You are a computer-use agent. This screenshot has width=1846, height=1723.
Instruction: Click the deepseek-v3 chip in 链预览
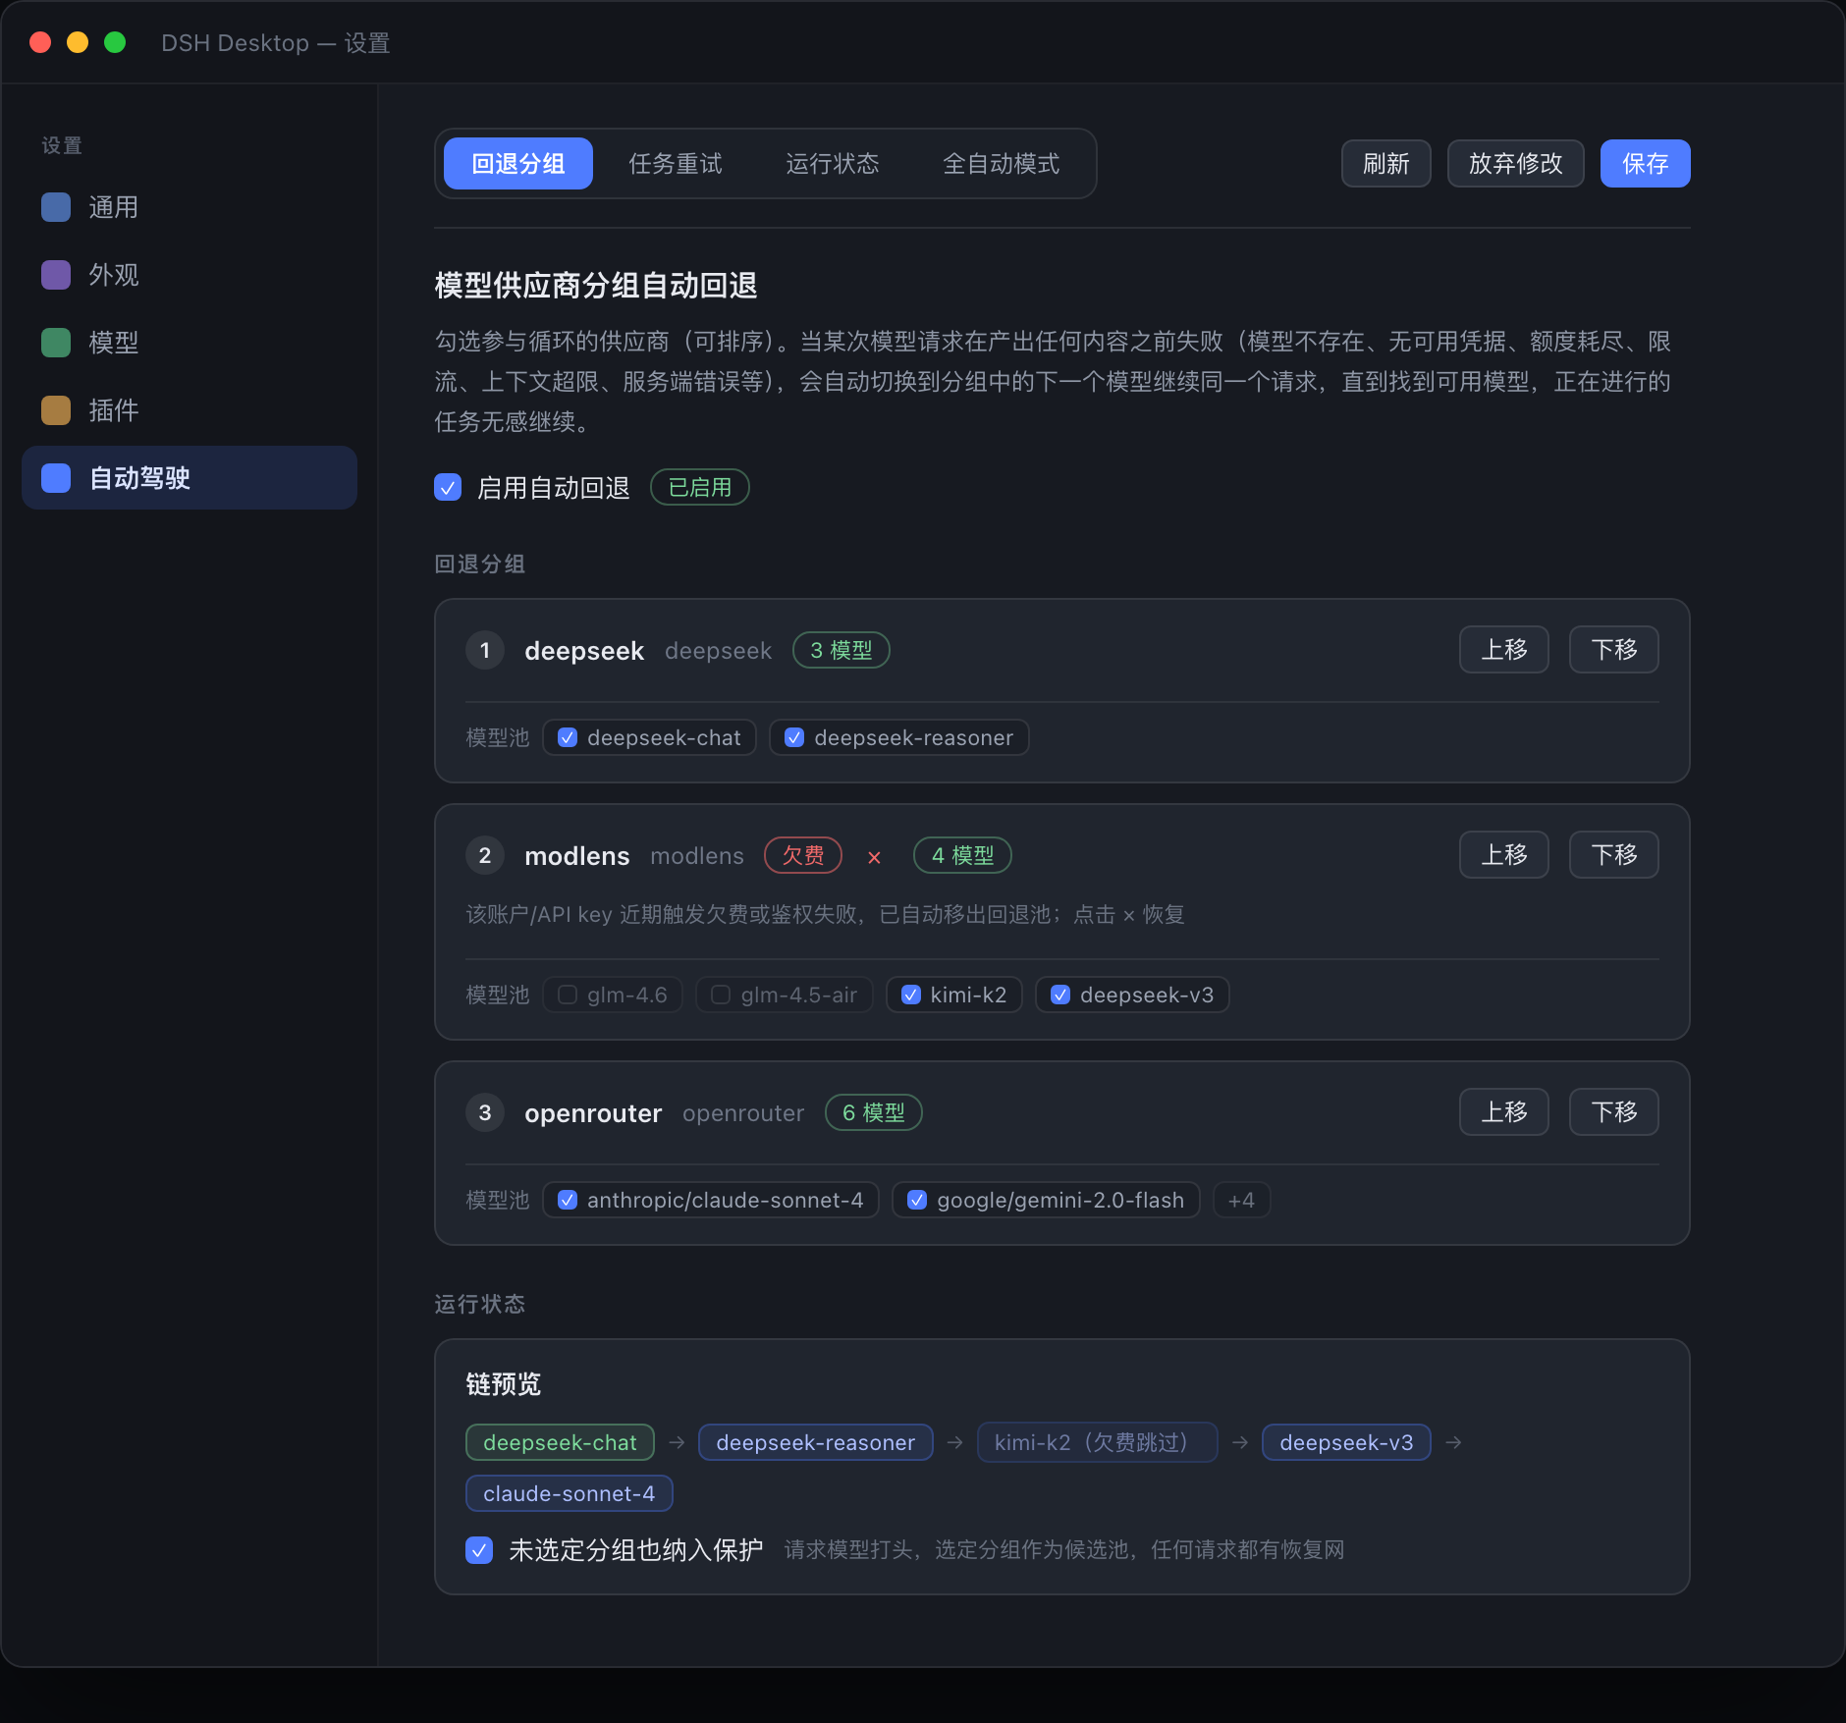[x=1346, y=1442]
